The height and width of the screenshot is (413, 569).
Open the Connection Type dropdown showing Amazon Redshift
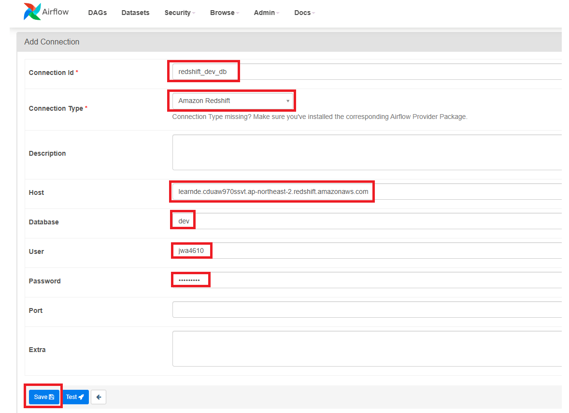click(x=233, y=101)
